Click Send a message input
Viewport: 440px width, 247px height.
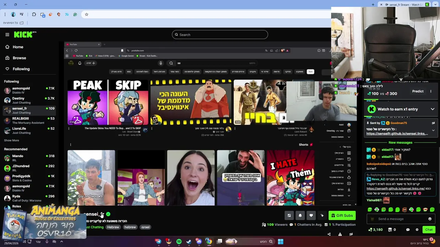point(400,219)
